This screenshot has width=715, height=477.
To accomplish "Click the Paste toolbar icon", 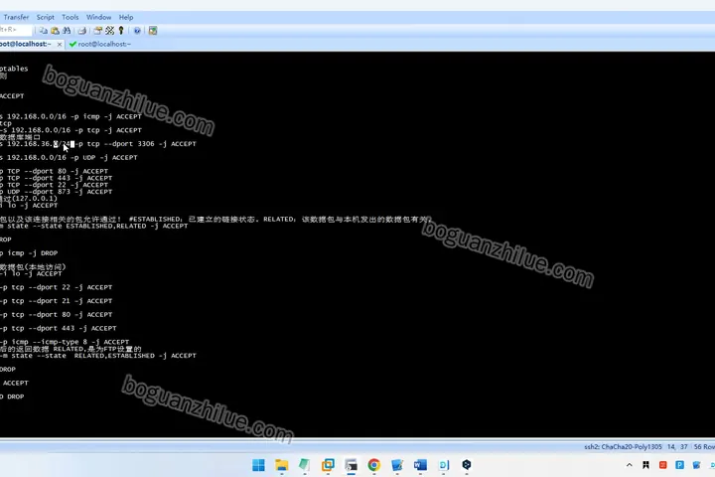I will [x=56, y=31].
